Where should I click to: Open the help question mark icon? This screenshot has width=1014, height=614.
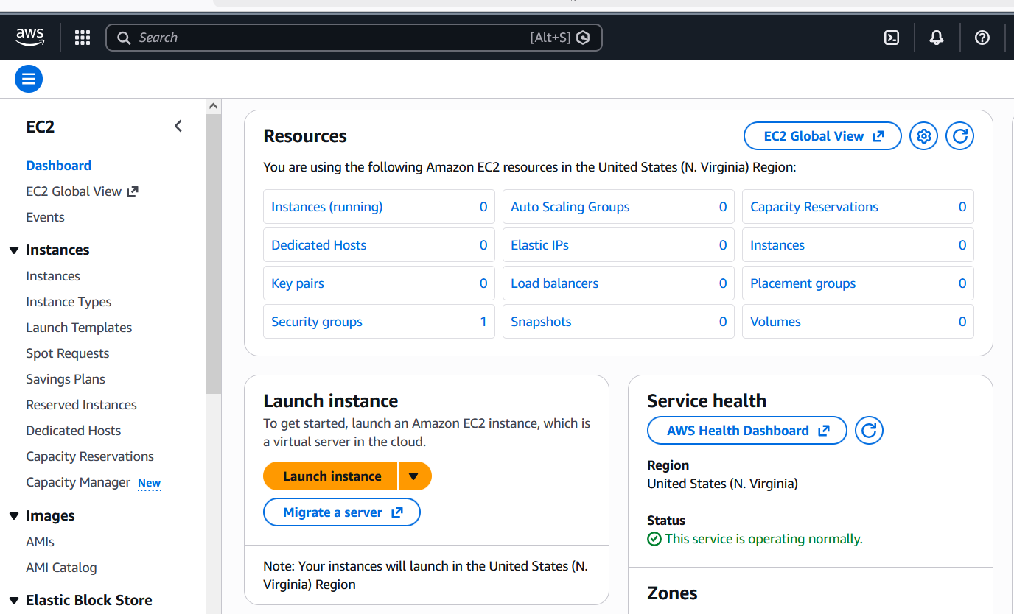(982, 37)
